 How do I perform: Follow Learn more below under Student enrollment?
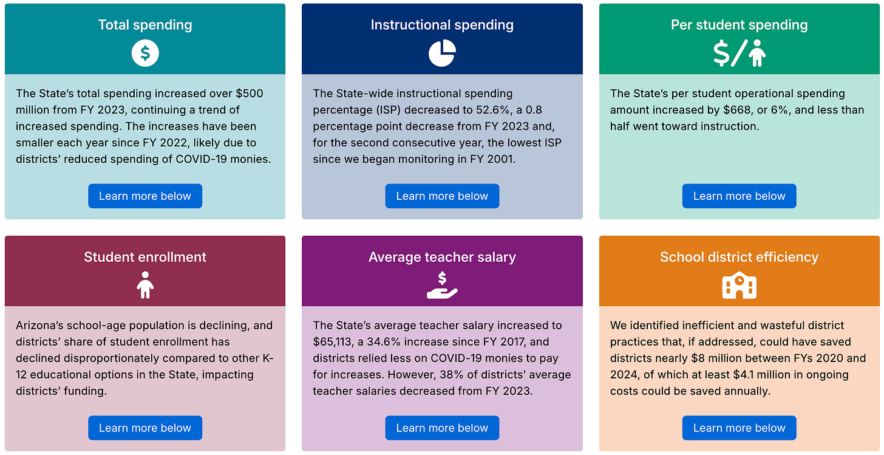pyautogui.click(x=145, y=428)
